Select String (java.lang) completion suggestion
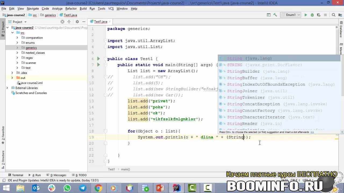 click(x=279, y=58)
